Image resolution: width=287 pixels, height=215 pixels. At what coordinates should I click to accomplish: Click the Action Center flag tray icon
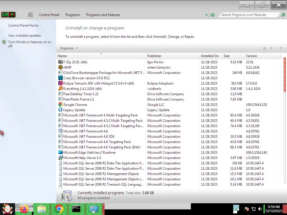[x=247, y=209]
